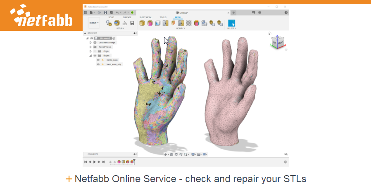Screen dimensions: 371x190
Task: Select the hand_scan_orig body in browser
Action: click(114, 64)
